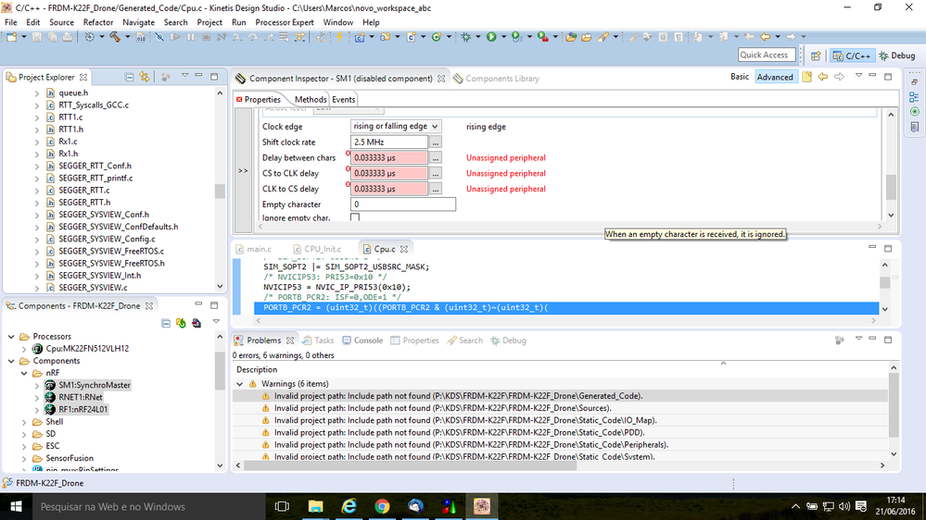Viewport: 926px width, 520px height.
Task: Open Chrome from the Windows taskbar
Action: coord(382,506)
